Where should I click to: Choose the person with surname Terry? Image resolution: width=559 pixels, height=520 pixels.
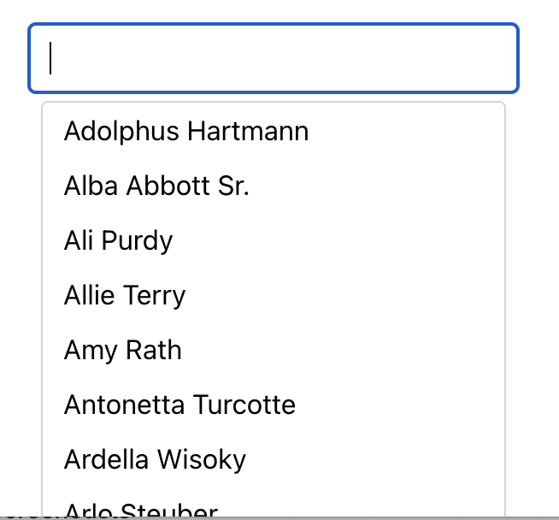coord(125,296)
